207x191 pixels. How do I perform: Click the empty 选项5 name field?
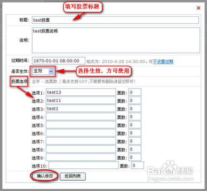point(81,125)
